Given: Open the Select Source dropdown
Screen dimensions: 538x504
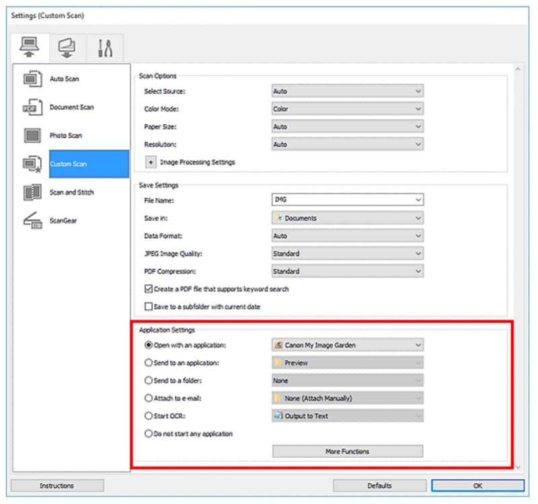Looking at the screenshot, I should 348,91.
